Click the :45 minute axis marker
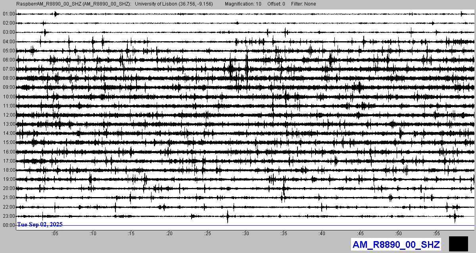The width and height of the screenshot is (476, 253). tap(360, 234)
